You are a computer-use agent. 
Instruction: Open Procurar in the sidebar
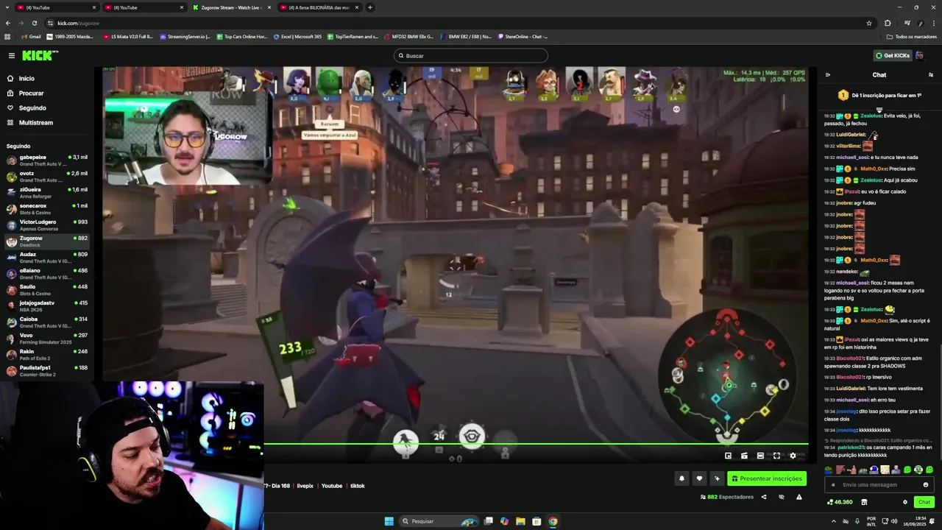31,93
